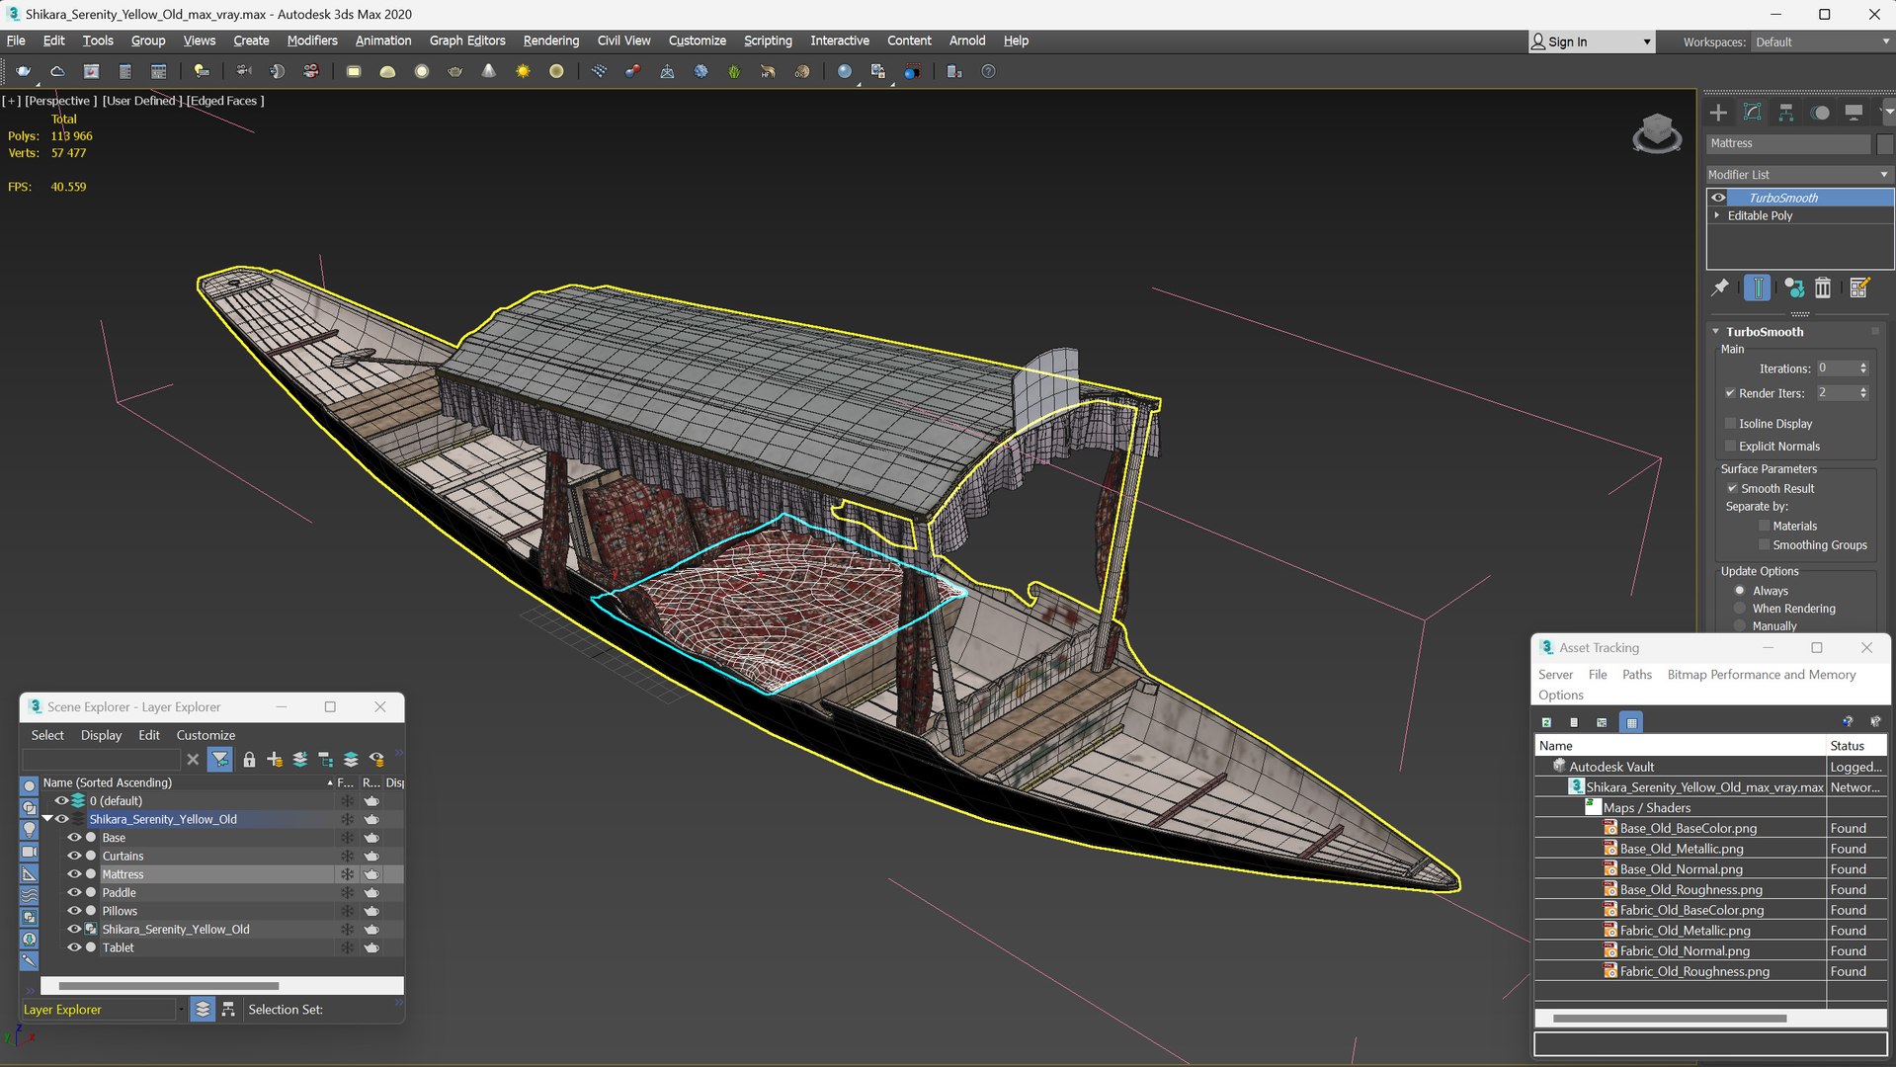This screenshot has height=1067, width=1896.
Task: Click the Iterations value field
Action: tap(1837, 369)
